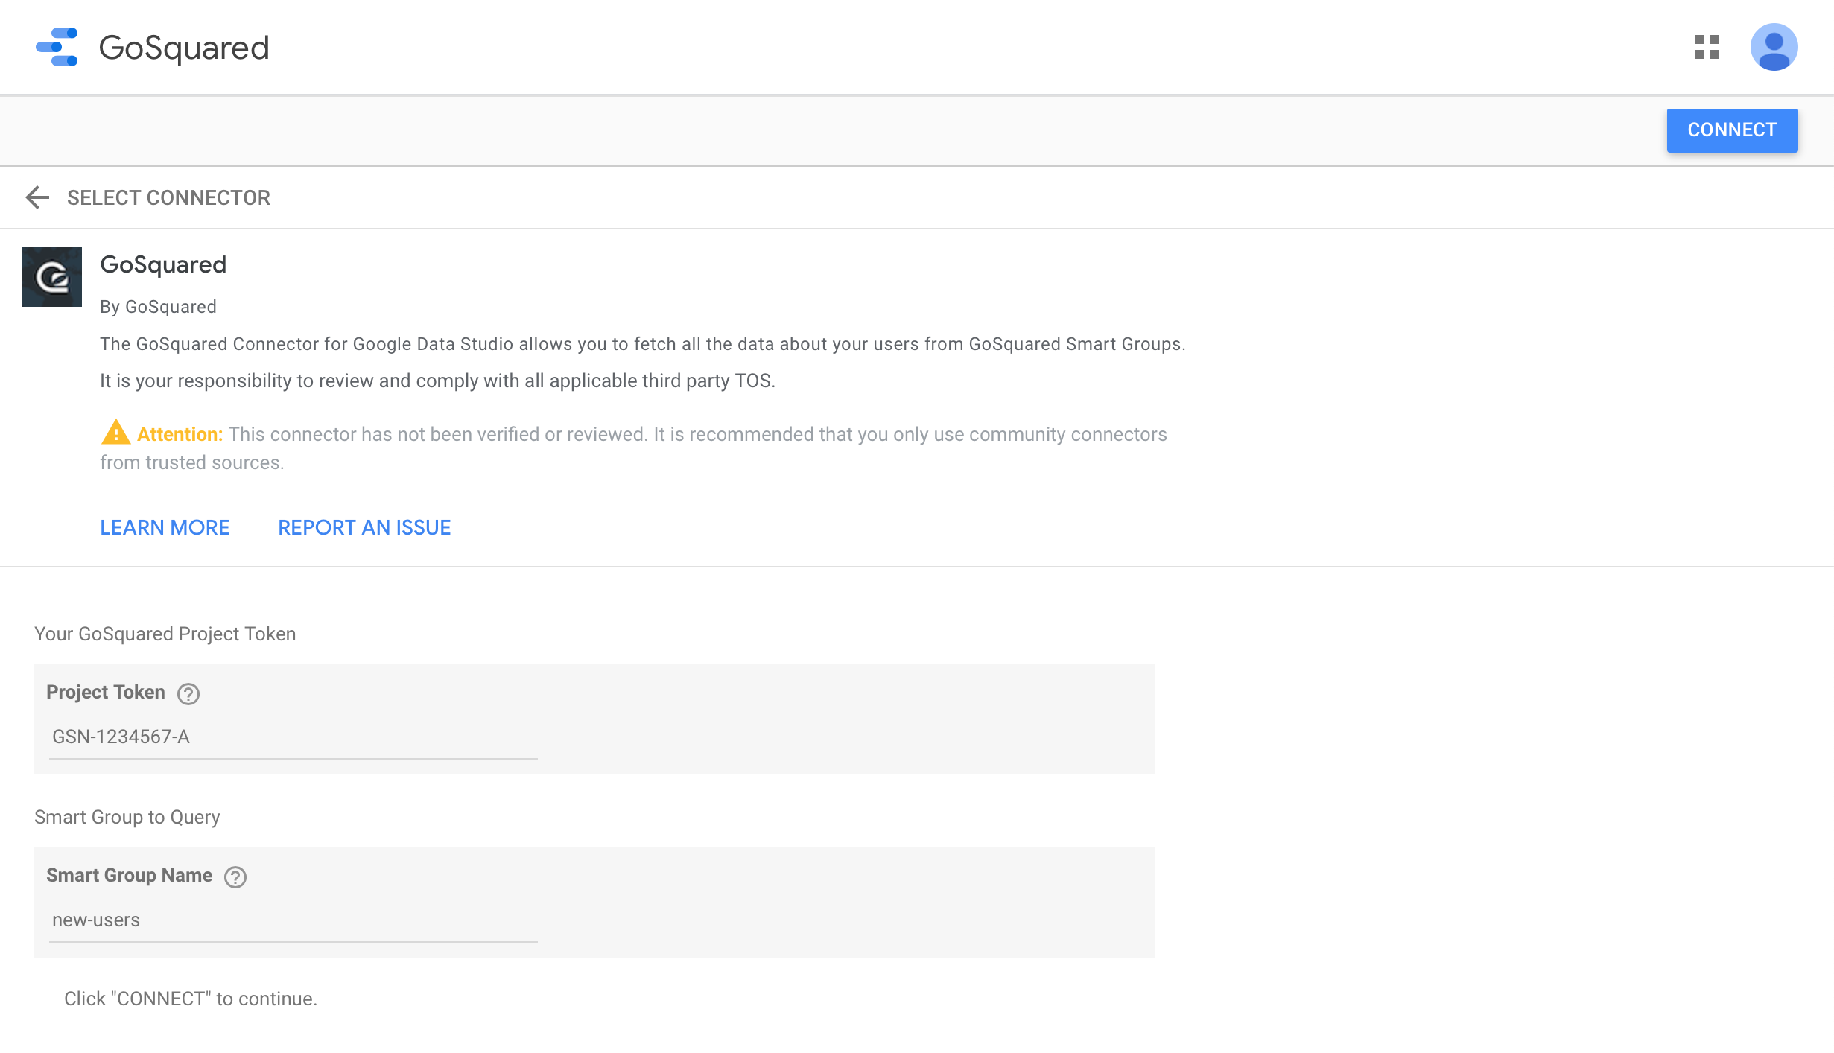Focus the Project Token input field

pos(293,737)
